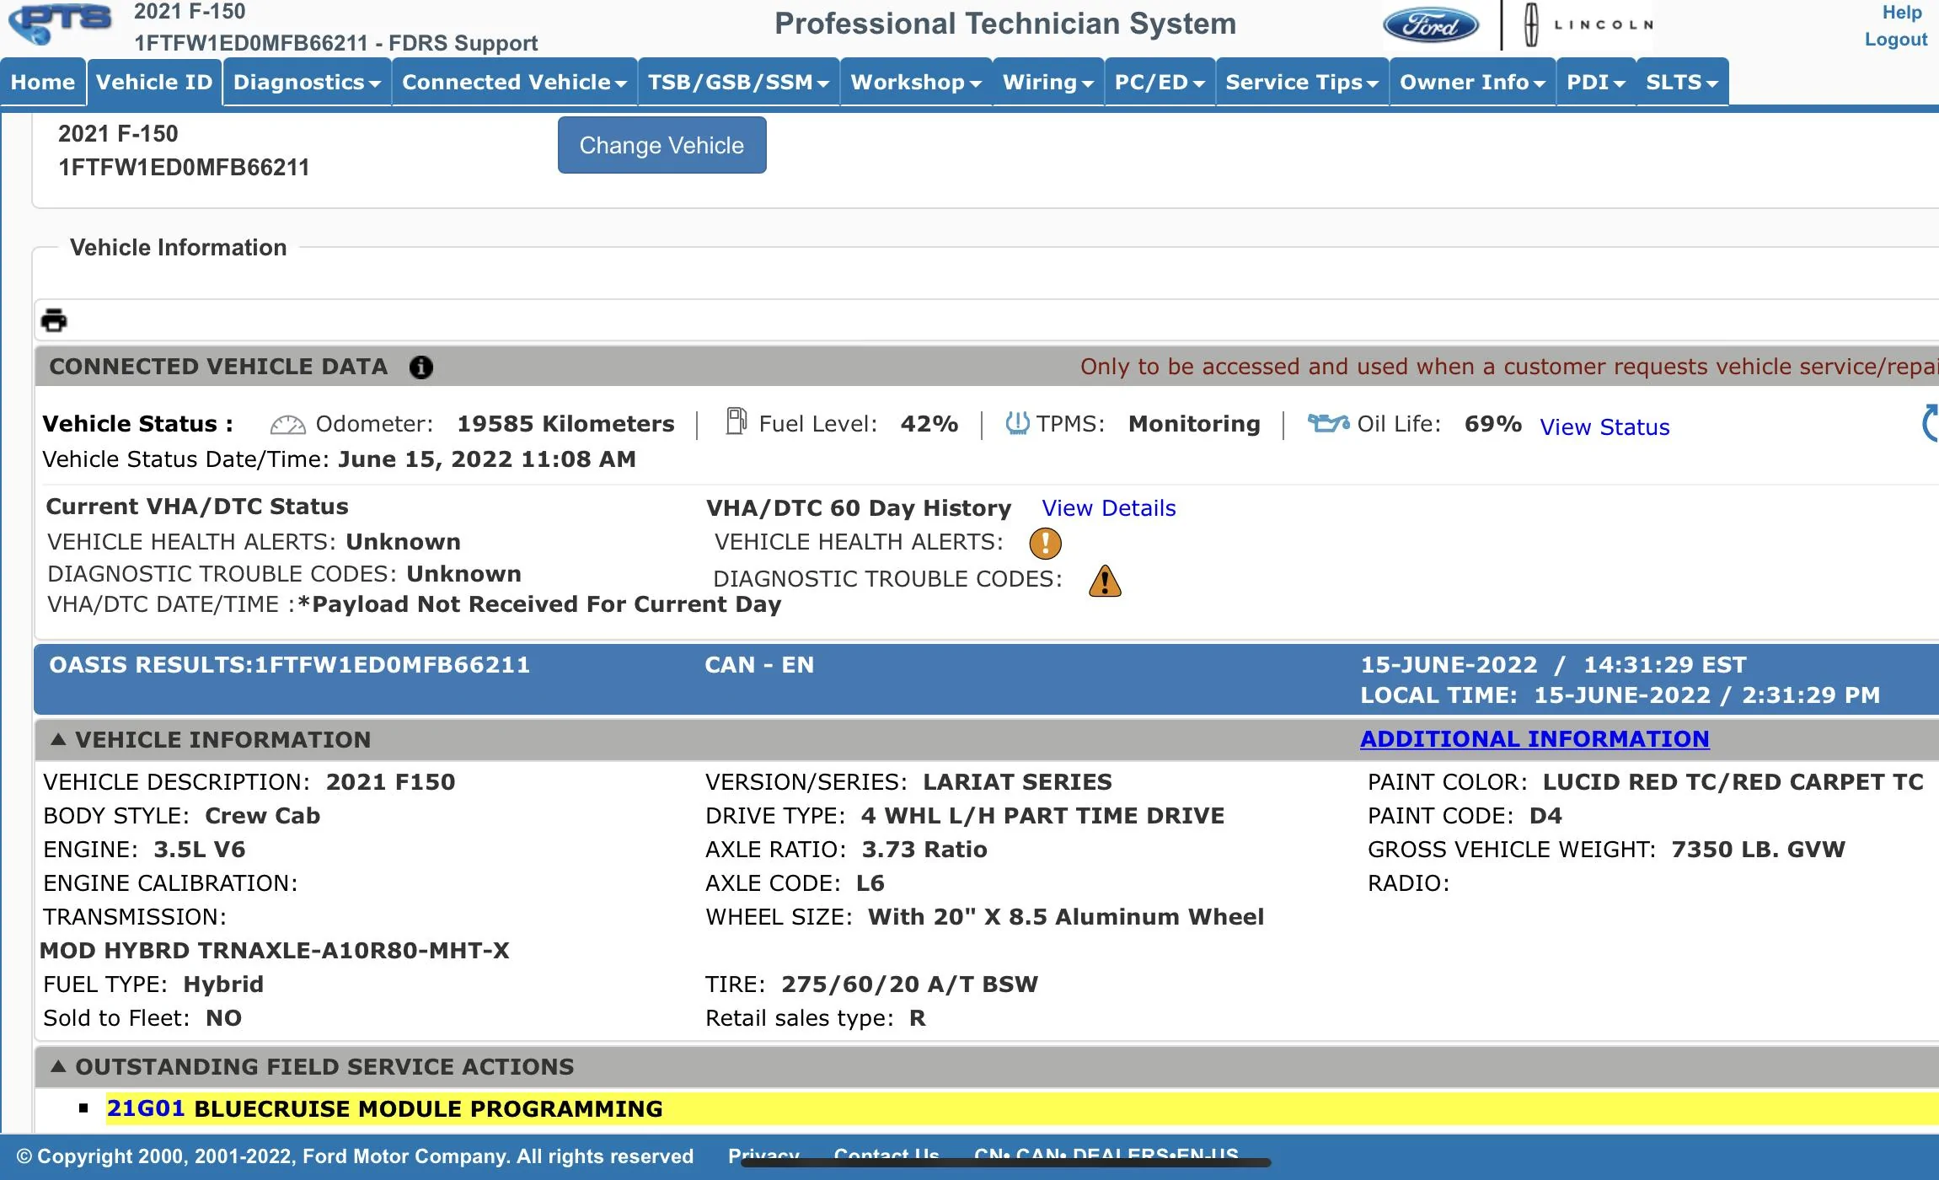1939x1180 pixels.
Task: Select wheel size With 20" X 8.5 Aluminum Wheel
Action: pos(1066,917)
